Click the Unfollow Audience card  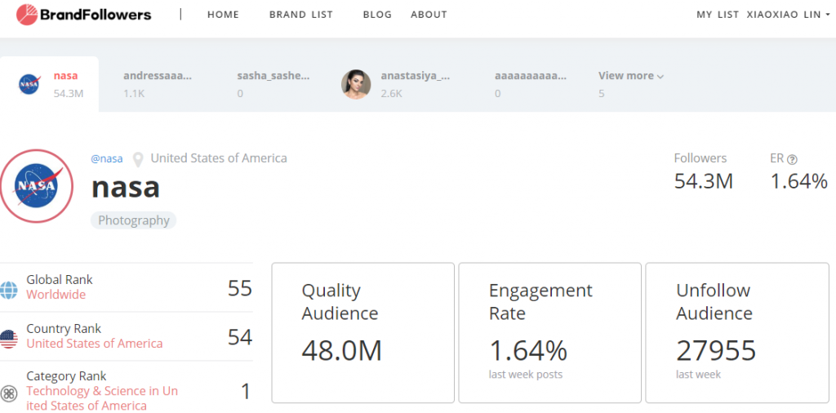pyautogui.click(x=737, y=332)
